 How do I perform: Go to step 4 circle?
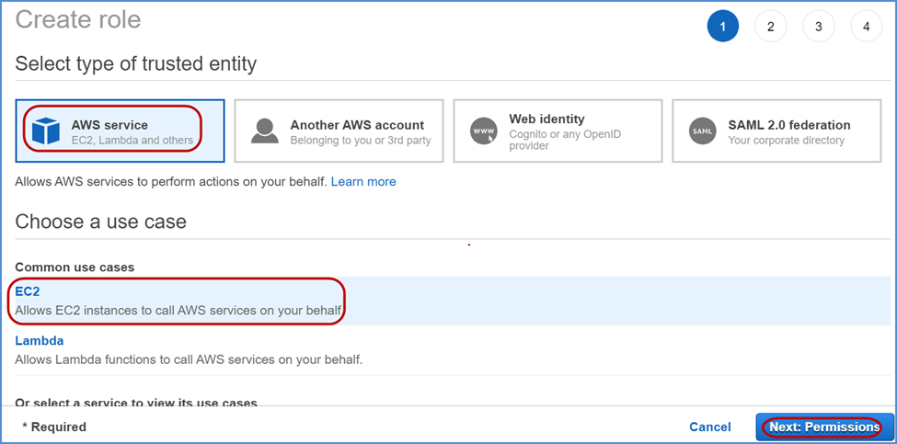coord(867,27)
